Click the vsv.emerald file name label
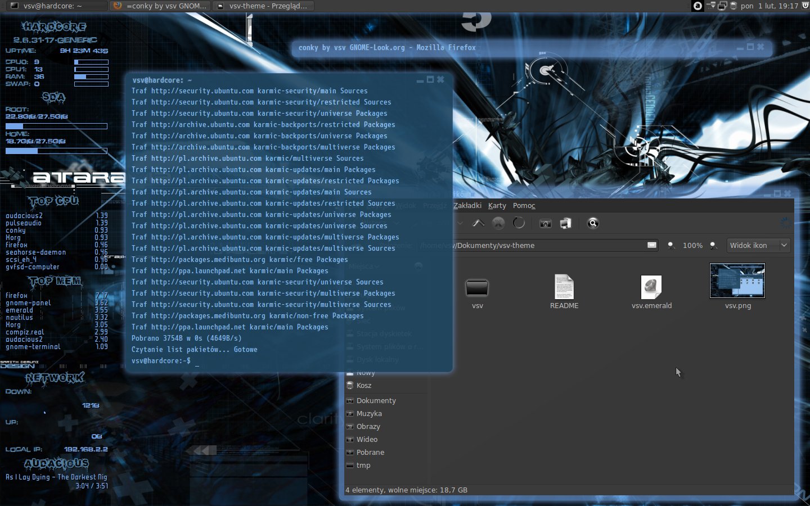 (651, 306)
